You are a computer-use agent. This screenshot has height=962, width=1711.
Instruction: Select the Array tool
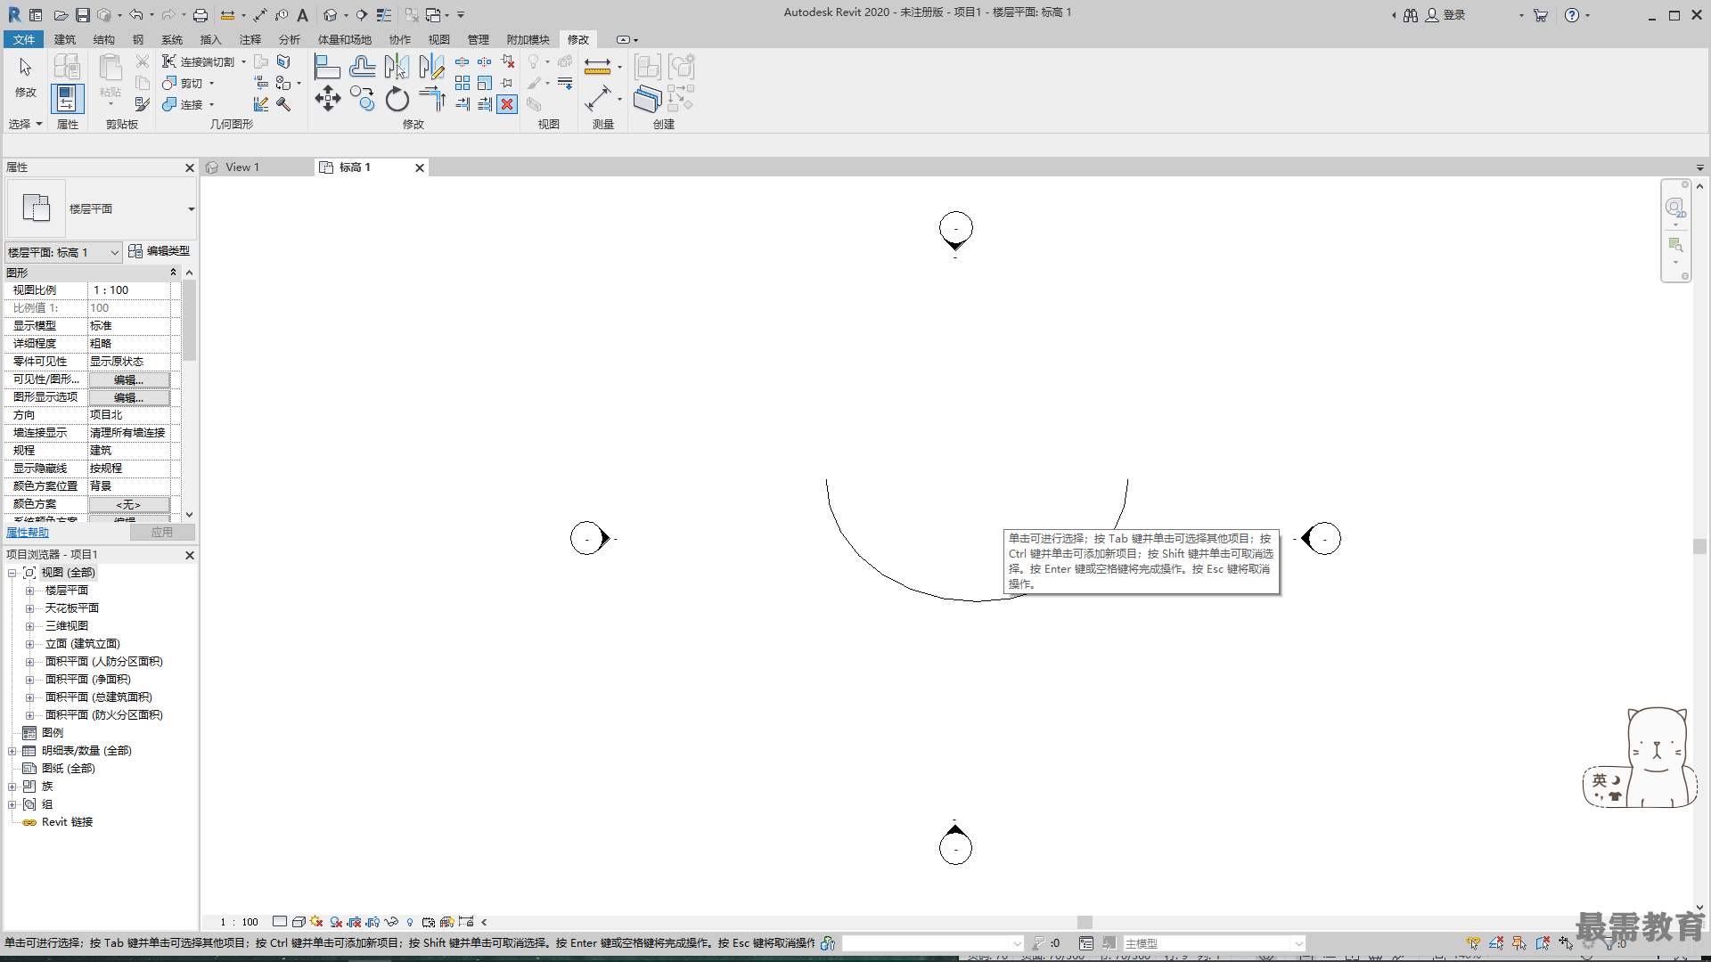coord(463,83)
